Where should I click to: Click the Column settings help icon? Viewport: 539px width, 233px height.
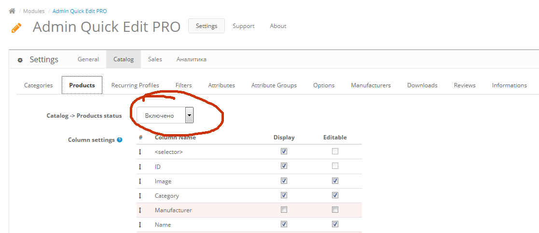[120, 140]
